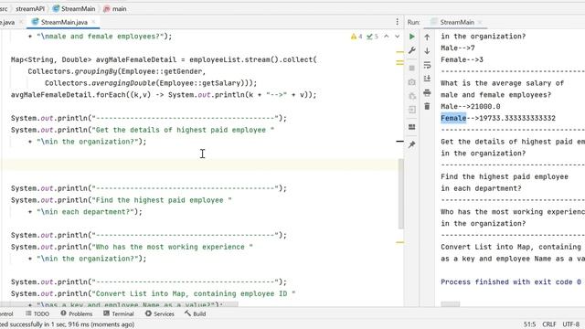Click 'Convert List into Map' code line
Viewport: 585px width, 329px height.
[153, 294]
